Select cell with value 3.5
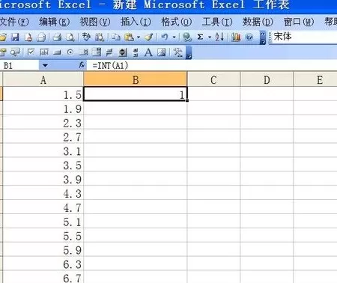This screenshot has width=337, height=283. pos(43,165)
